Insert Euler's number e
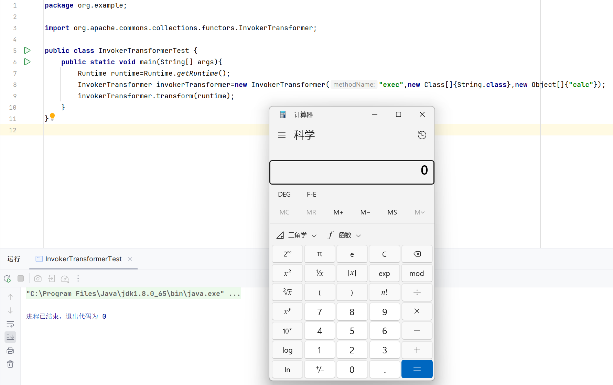This screenshot has height=385, width=613. coord(352,254)
